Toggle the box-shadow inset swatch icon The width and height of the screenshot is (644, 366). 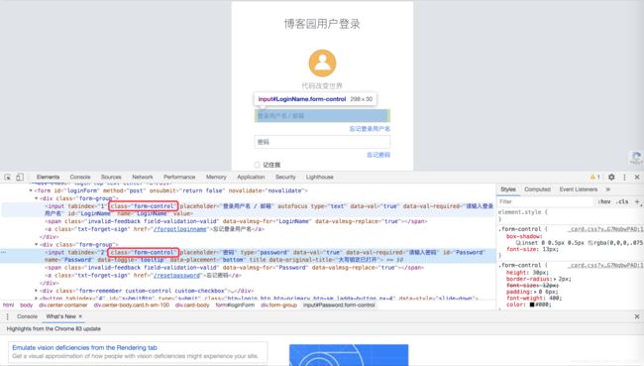click(518, 243)
